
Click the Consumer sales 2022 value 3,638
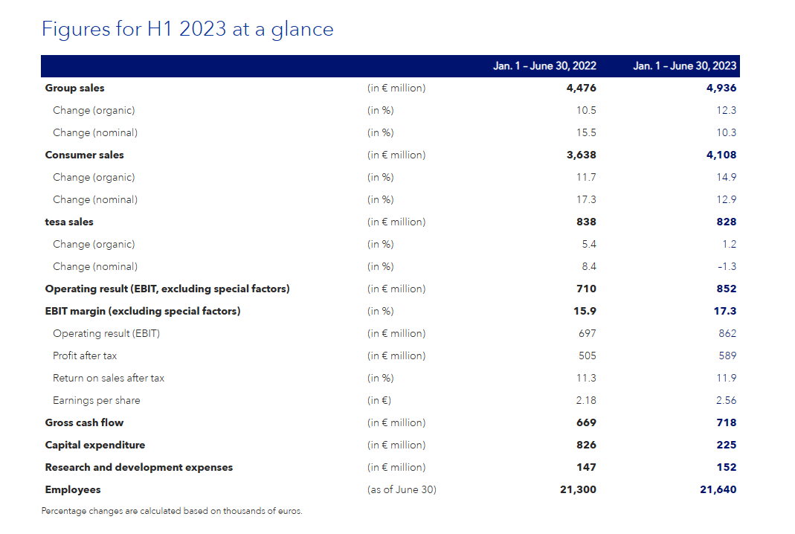(580, 155)
